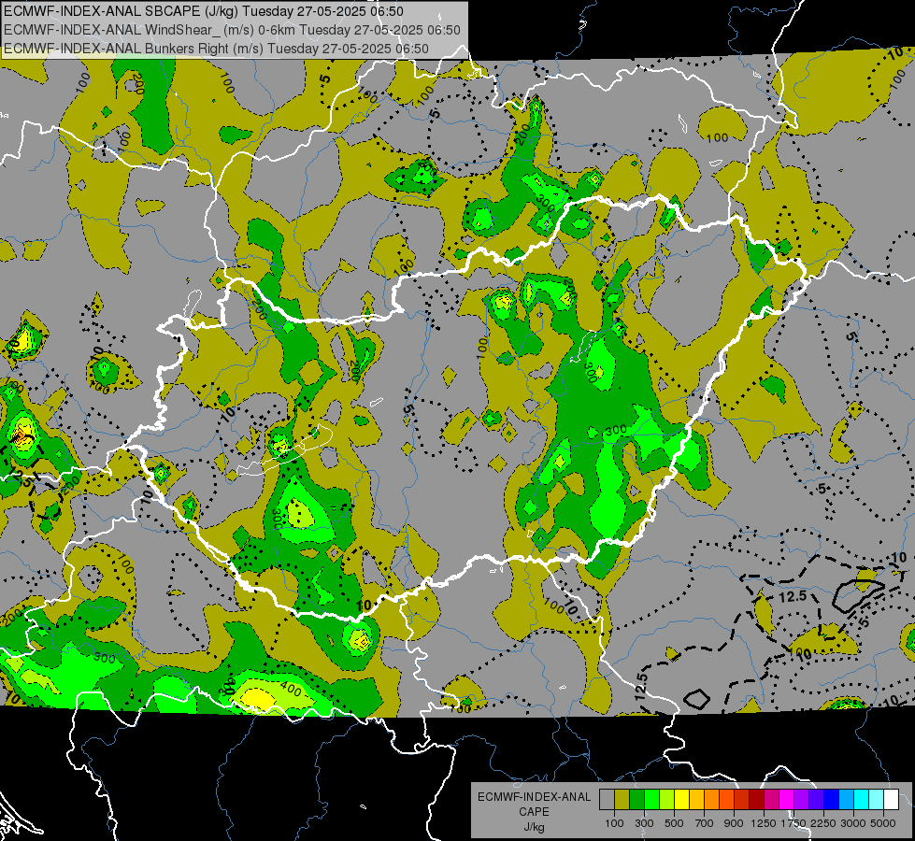Select the bright magenta legend swatch
915x841 pixels.
coord(786,799)
